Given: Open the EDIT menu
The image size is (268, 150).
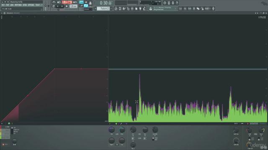Looking at the screenshot, I should 8,5.
